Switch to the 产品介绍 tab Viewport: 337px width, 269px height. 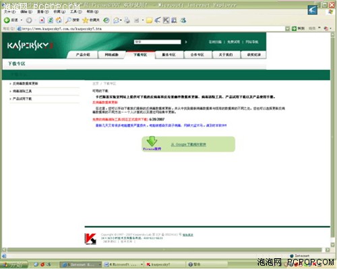[83, 55]
